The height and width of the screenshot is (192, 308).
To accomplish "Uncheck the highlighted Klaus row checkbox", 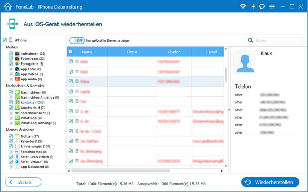I will tap(71, 81).
